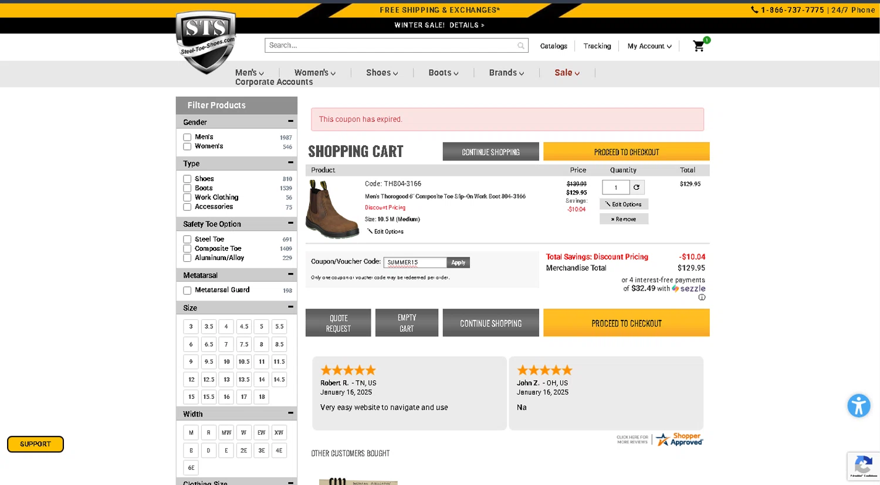Click the search magnifier icon
This screenshot has height=485, width=880.
click(520, 46)
